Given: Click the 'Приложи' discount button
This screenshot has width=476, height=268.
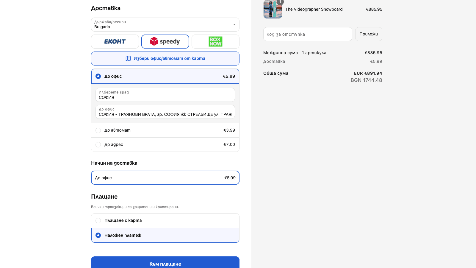Looking at the screenshot, I should pos(369,34).
